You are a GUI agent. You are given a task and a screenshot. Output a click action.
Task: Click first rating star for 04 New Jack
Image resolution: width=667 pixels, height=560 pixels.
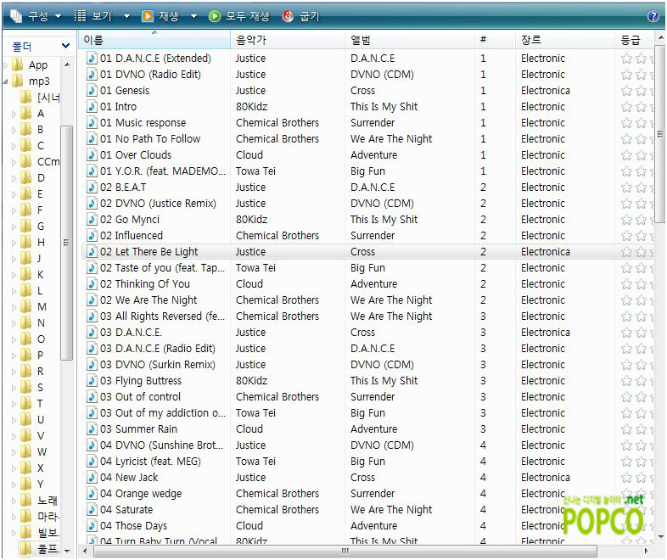[x=626, y=478]
